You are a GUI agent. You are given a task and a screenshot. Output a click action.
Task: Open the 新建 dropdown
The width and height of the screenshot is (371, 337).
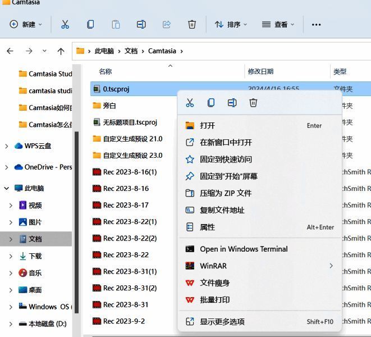(26, 24)
